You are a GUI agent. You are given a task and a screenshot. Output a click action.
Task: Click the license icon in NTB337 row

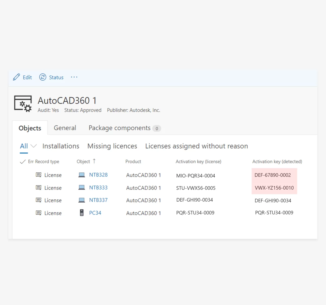(39, 200)
